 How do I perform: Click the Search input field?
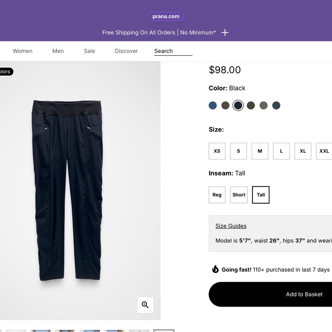pyautogui.click(x=173, y=51)
